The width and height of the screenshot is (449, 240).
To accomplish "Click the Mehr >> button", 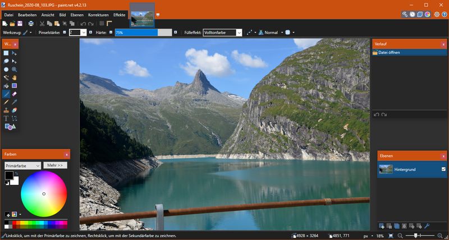I will pyautogui.click(x=54, y=165).
